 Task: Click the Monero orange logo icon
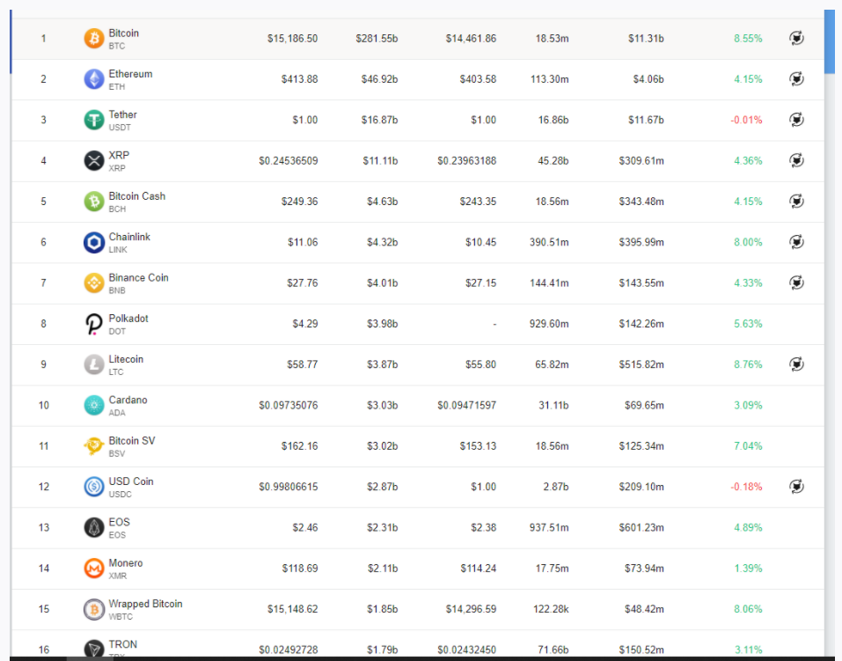click(94, 569)
